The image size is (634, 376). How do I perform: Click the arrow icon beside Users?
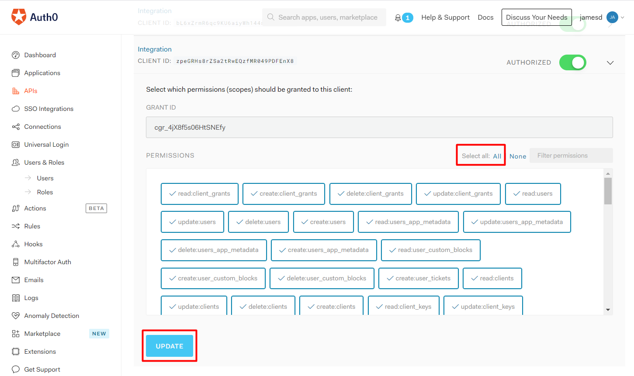[28, 178]
